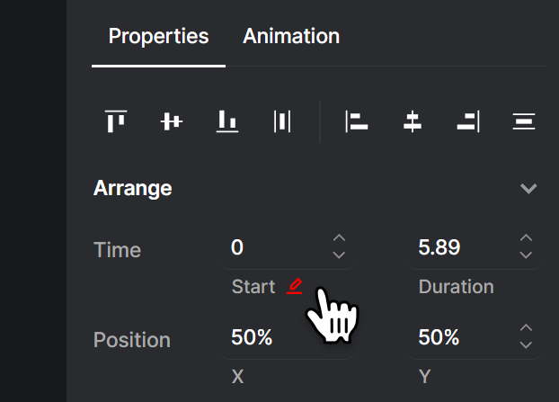This screenshot has width=559, height=402.
Task: Align elements to horizontal center
Action: 413,121
